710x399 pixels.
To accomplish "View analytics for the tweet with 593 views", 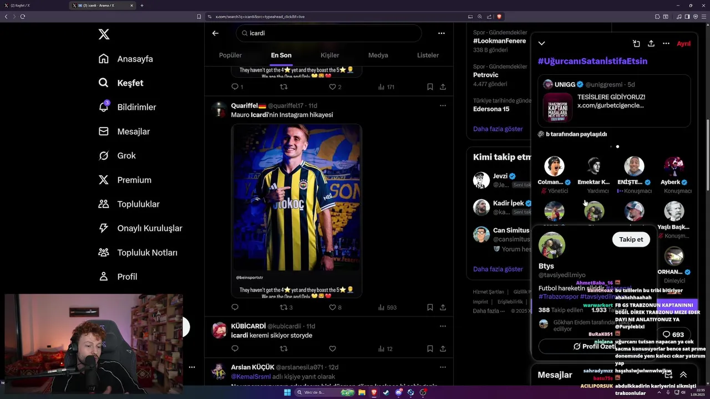I will coord(387,307).
